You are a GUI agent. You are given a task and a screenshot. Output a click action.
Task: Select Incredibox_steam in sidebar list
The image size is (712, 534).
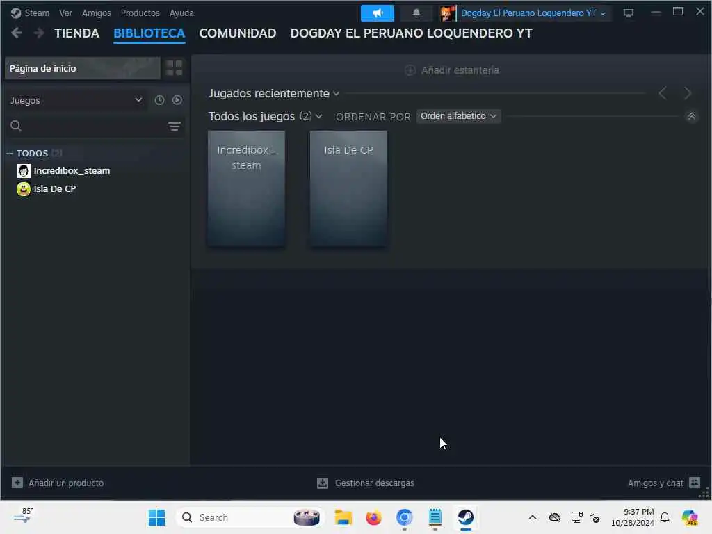coord(72,171)
